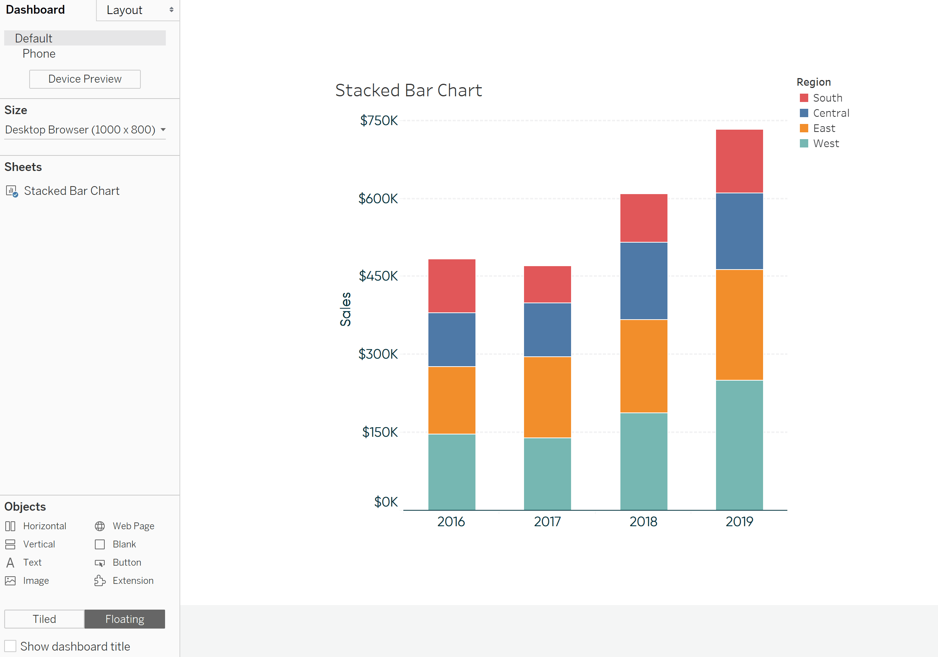The image size is (938, 657).
Task: Click the Button object icon
Action: coord(100,563)
